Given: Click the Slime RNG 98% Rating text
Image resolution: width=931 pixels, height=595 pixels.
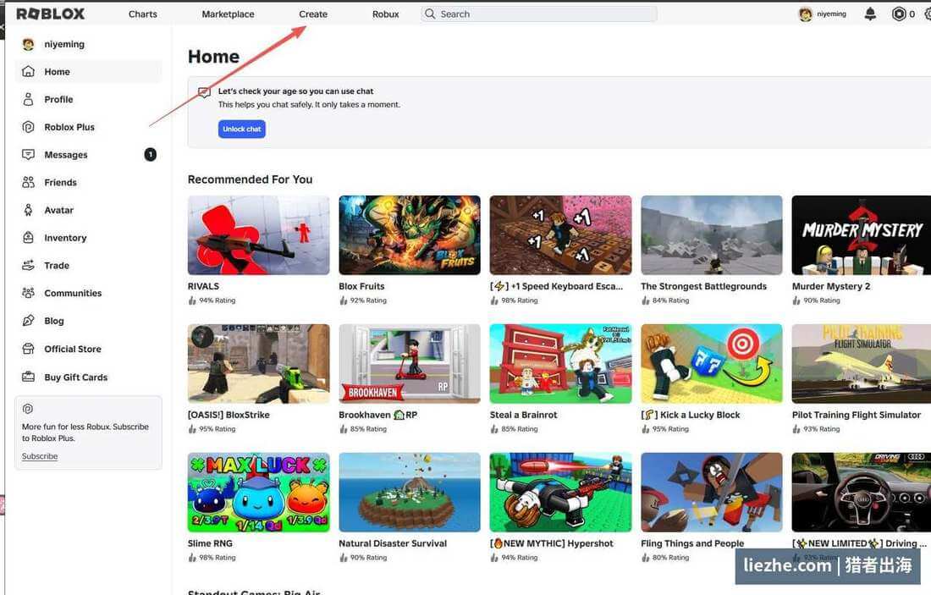Looking at the screenshot, I should click(x=218, y=558).
